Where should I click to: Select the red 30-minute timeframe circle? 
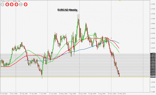(12, 4)
